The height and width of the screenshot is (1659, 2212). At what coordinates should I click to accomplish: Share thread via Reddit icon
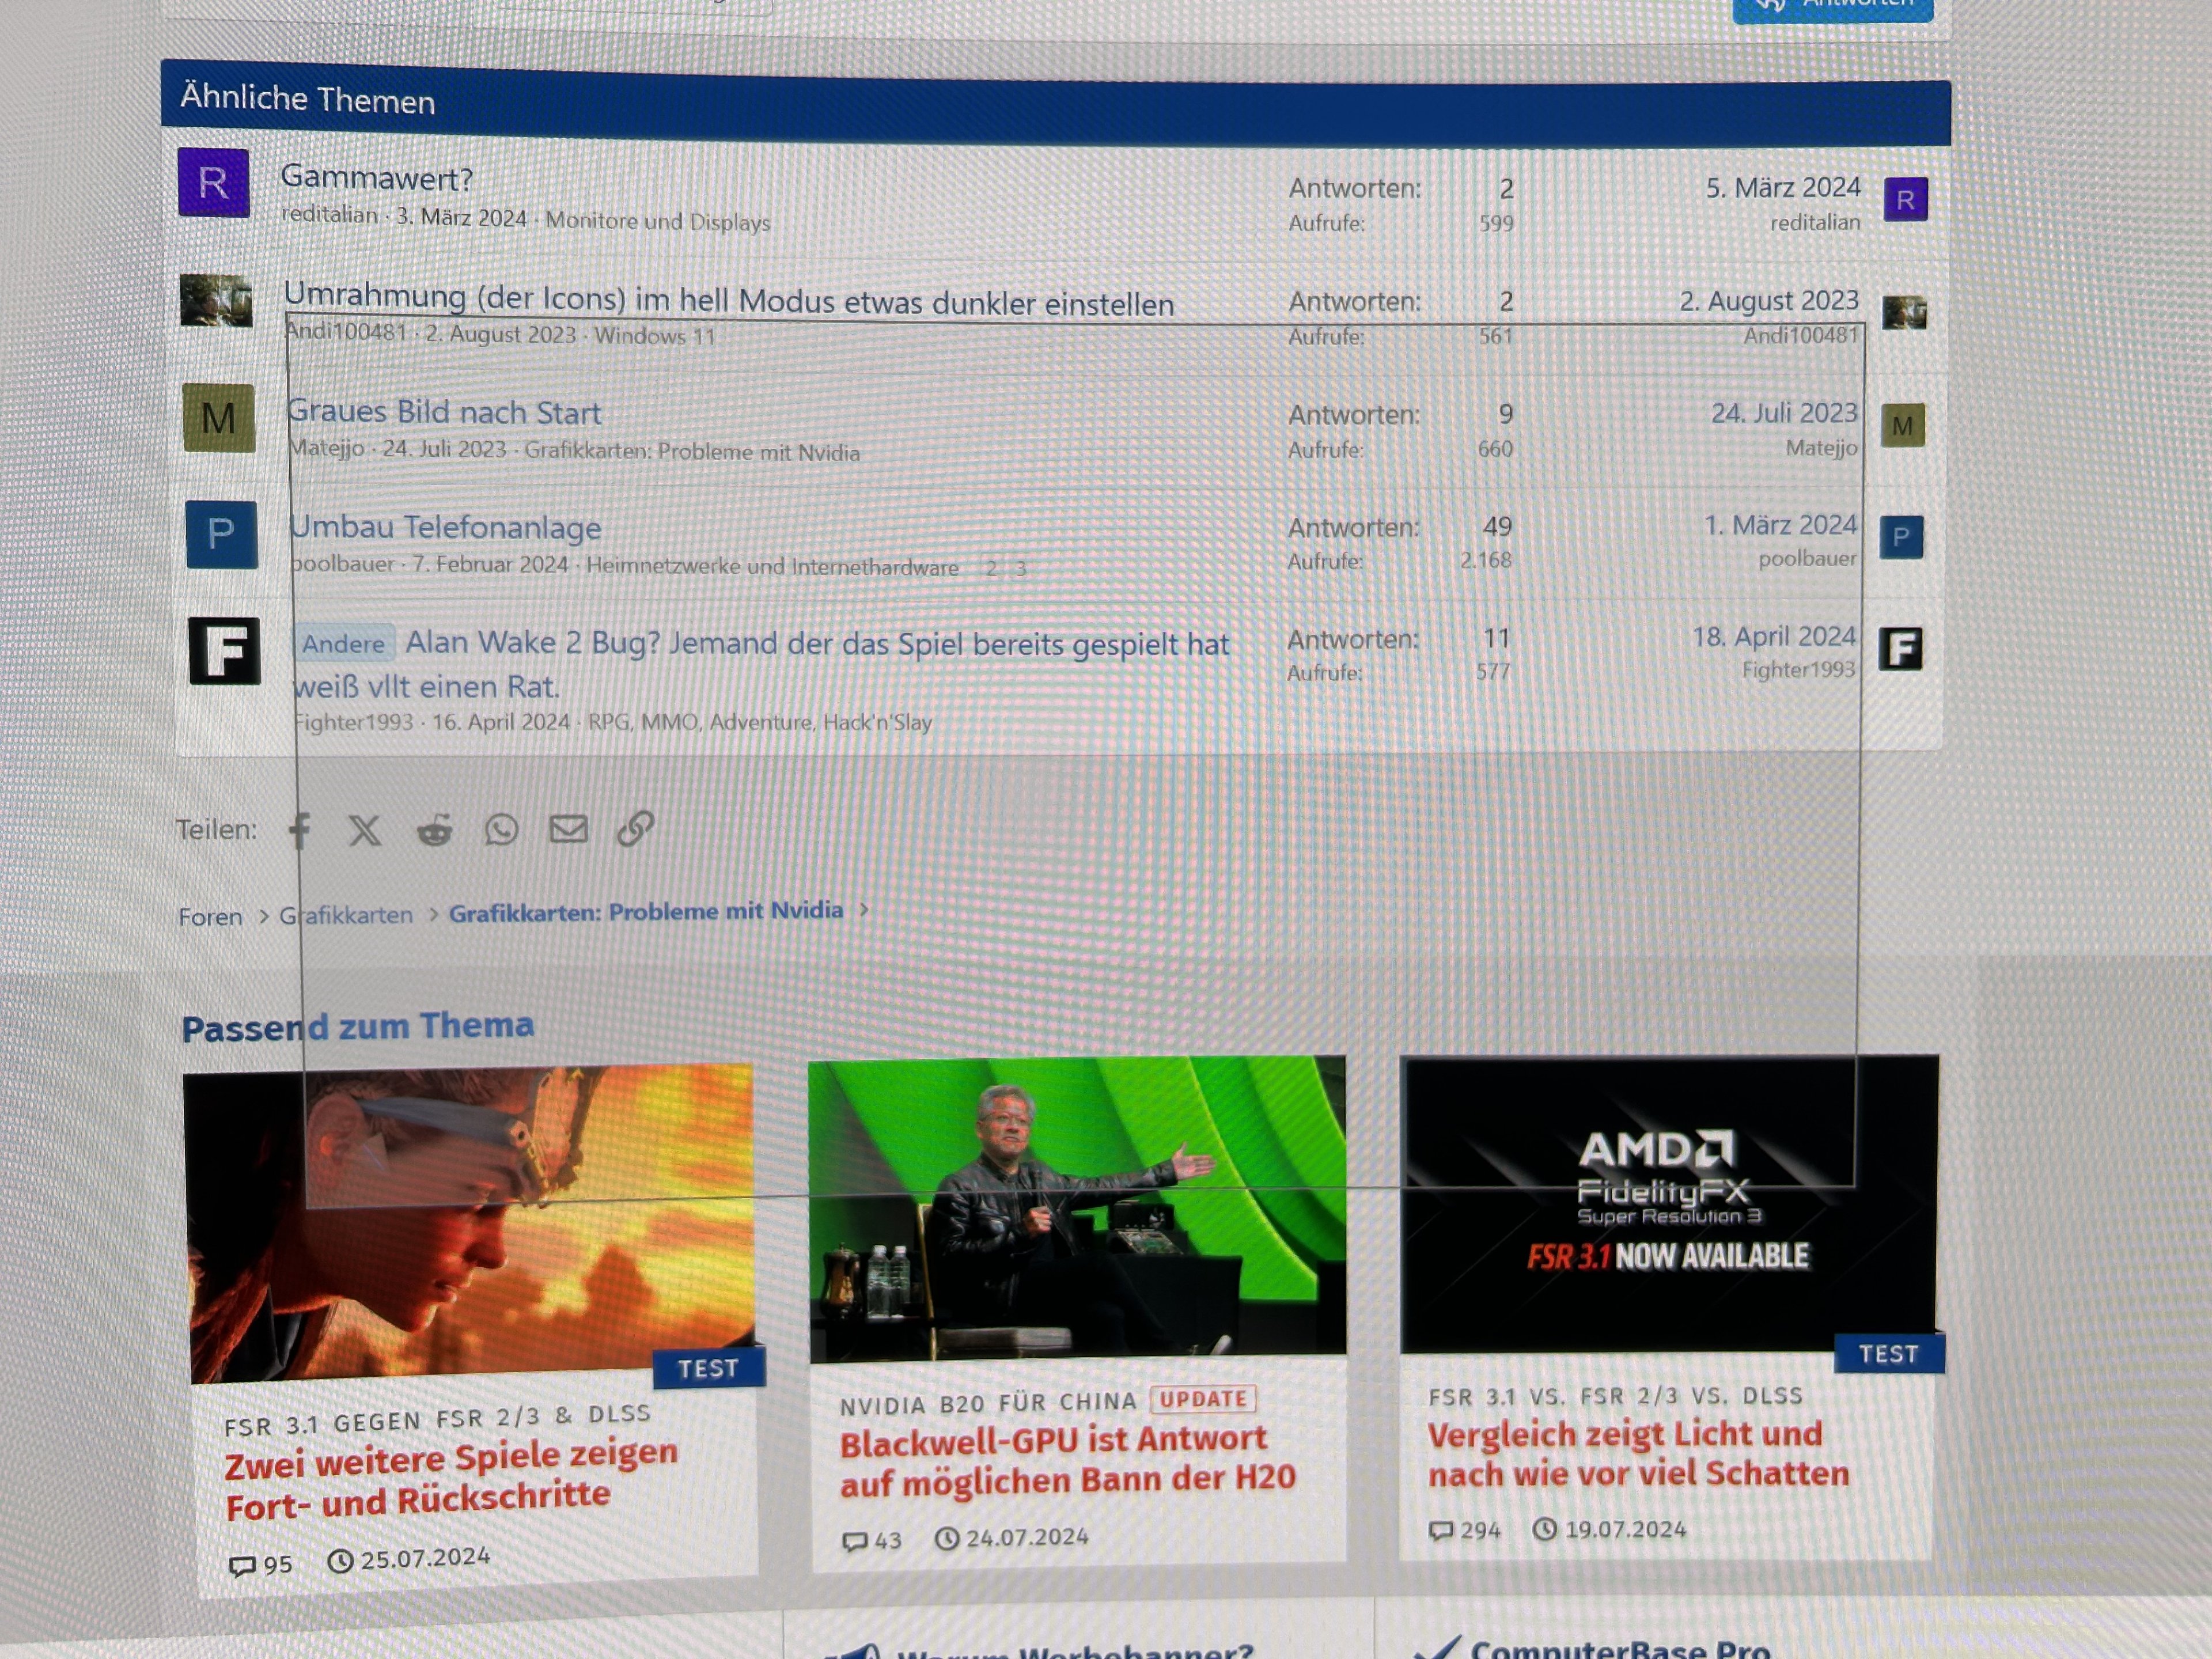[434, 830]
